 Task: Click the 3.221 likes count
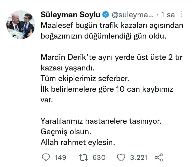click(139, 157)
